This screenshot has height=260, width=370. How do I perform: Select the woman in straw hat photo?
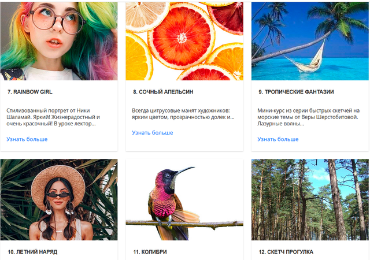pos(58,199)
